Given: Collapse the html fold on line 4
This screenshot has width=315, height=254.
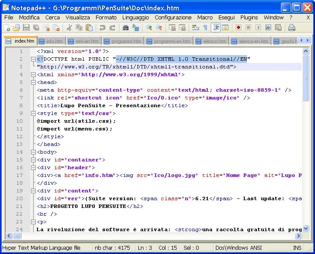Looking at the screenshot, I should click(33, 74).
